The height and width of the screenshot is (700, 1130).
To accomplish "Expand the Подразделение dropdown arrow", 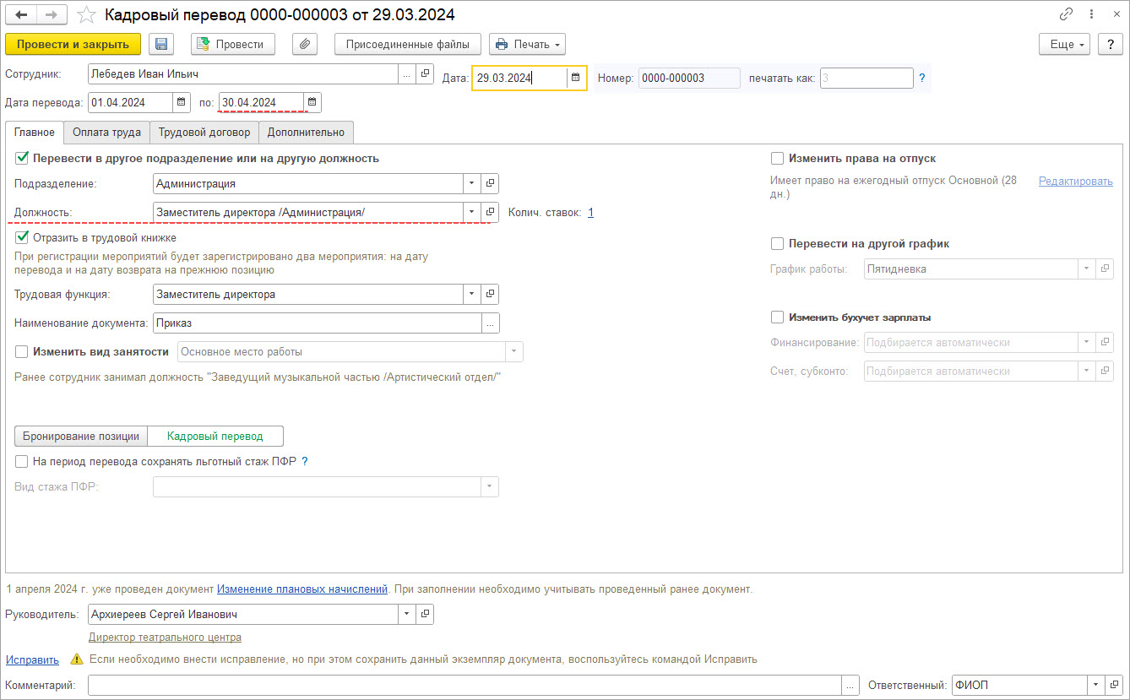I will [x=472, y=183].
